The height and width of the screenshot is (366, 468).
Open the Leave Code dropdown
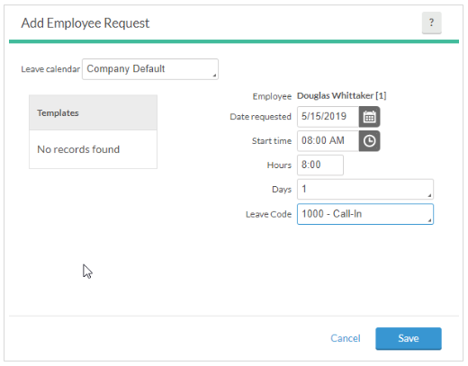[x=365, y=214]
